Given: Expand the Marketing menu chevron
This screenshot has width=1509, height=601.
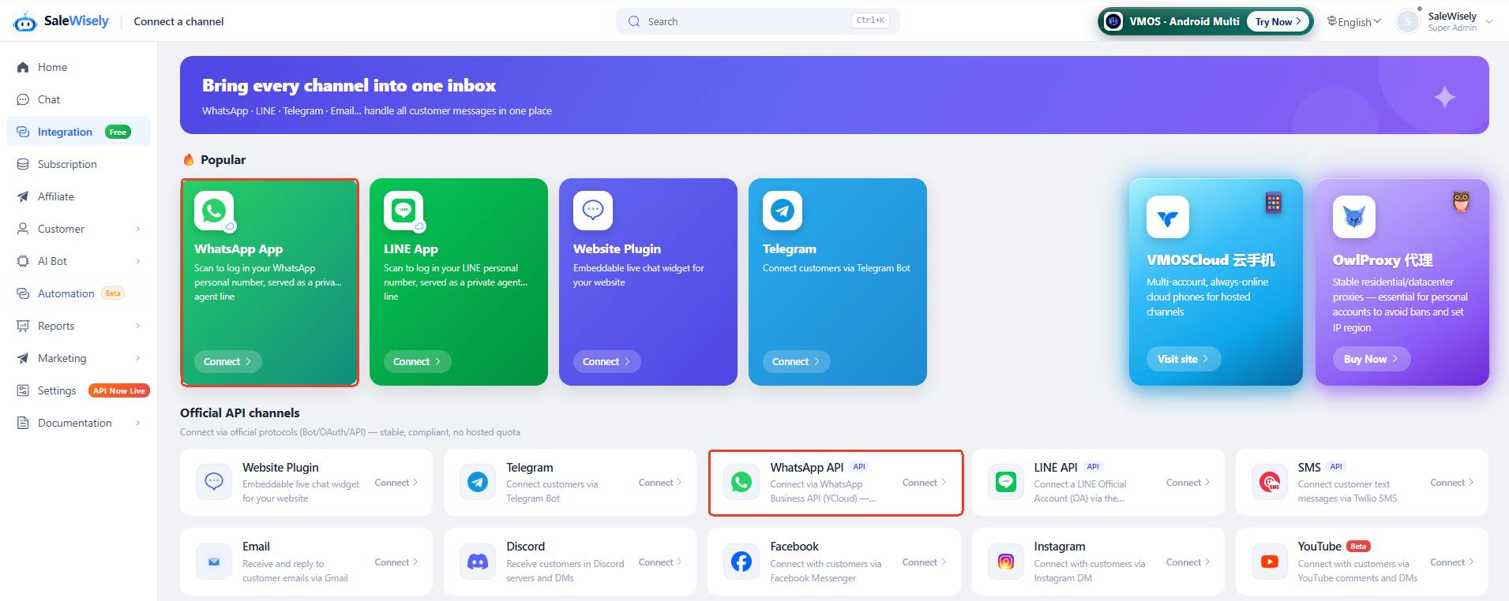Looking at the screenshot, I should 137,358.
